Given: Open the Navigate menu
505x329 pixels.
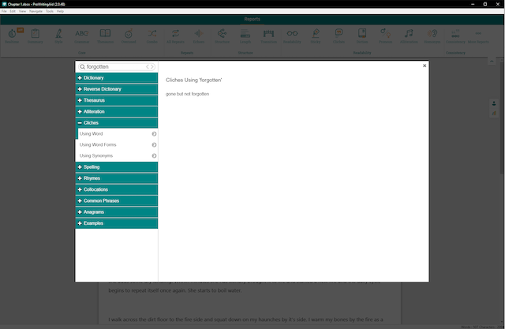Looking at the screenshot, I should (x=36, y=11).
